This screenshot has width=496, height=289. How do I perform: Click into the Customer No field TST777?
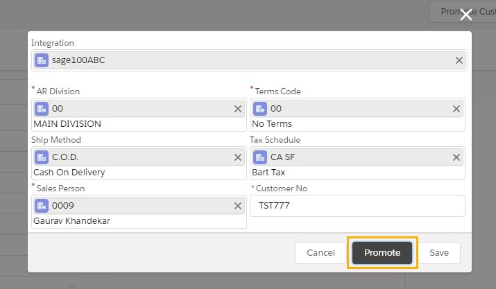(x=357, y=206)
